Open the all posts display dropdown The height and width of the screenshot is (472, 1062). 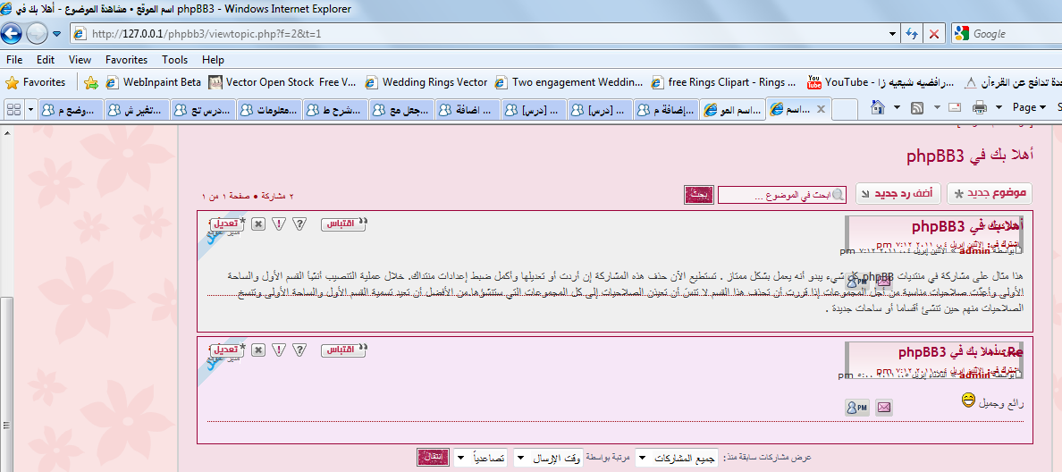678,458
